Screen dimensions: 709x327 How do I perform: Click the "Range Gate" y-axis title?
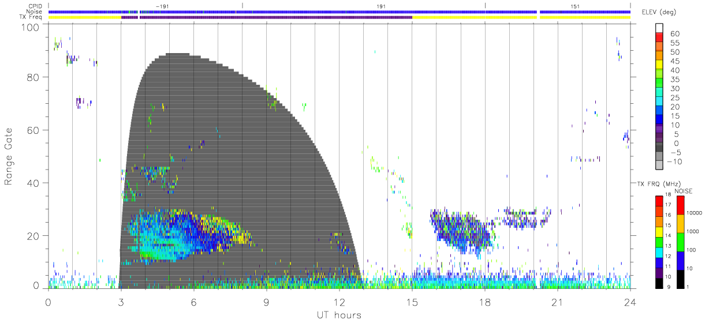[9, 156]
